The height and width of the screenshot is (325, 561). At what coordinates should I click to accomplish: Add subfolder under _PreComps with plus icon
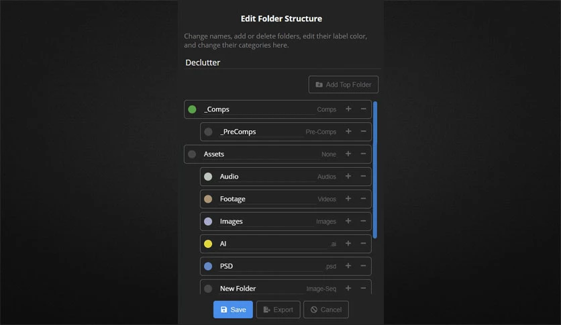coord(348,132)
